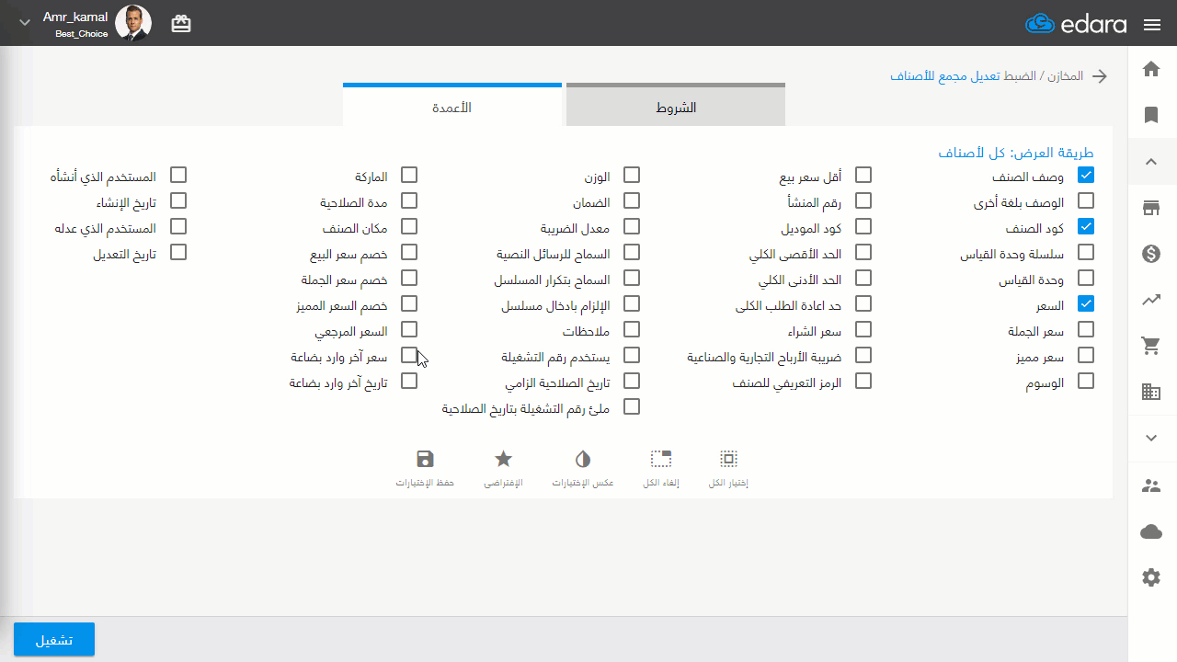This screenshot has height=662, width=1177.
Task: Click the gift box icon in header
Action: pyautogui.click(x=181, y=25)
